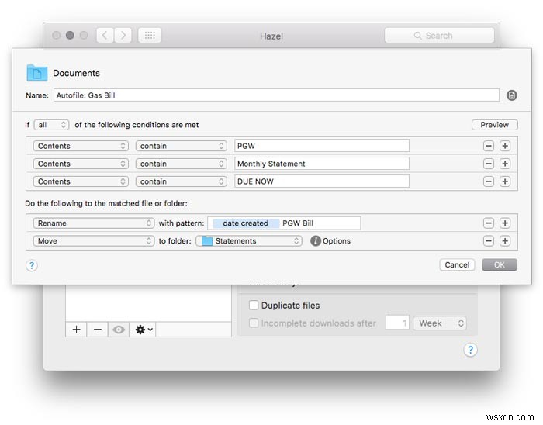
Task: Enable the Duplicate files checkbox
Action: click(x=254, y=306)
